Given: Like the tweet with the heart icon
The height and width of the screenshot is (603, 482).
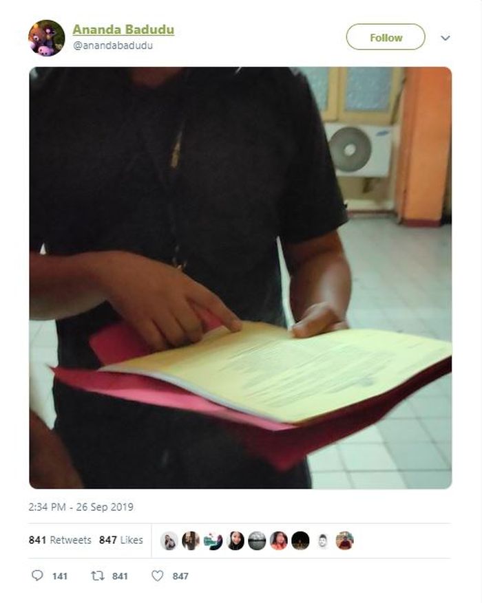Looking at the screenshot, I should coord(157,575).
